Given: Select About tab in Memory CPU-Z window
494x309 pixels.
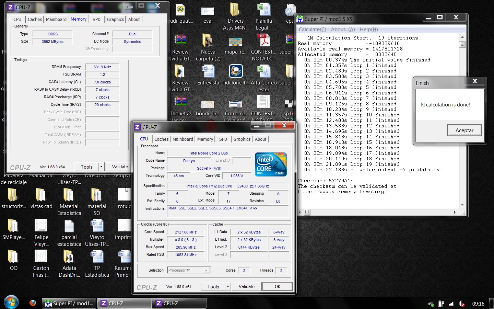Looking at the screenshot, I should click(134, 19).
